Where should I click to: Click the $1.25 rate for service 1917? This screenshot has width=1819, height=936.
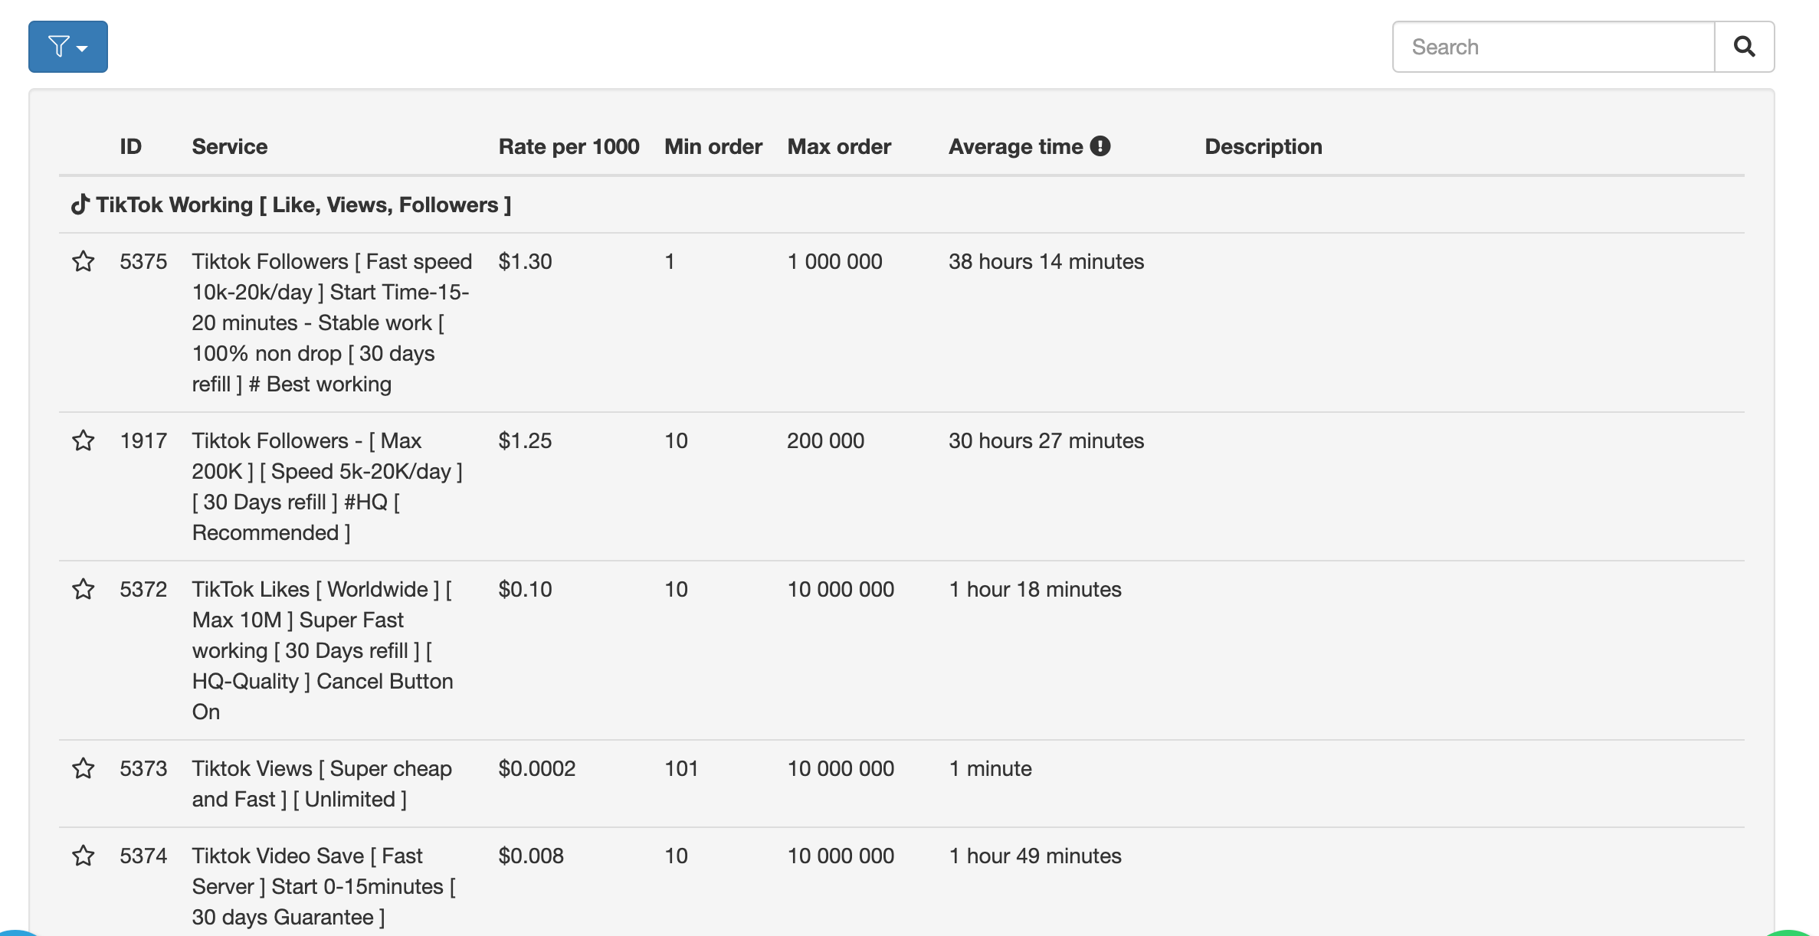(525, 441)
